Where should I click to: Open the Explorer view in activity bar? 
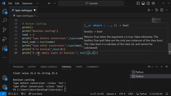click(x=5, y=11)
